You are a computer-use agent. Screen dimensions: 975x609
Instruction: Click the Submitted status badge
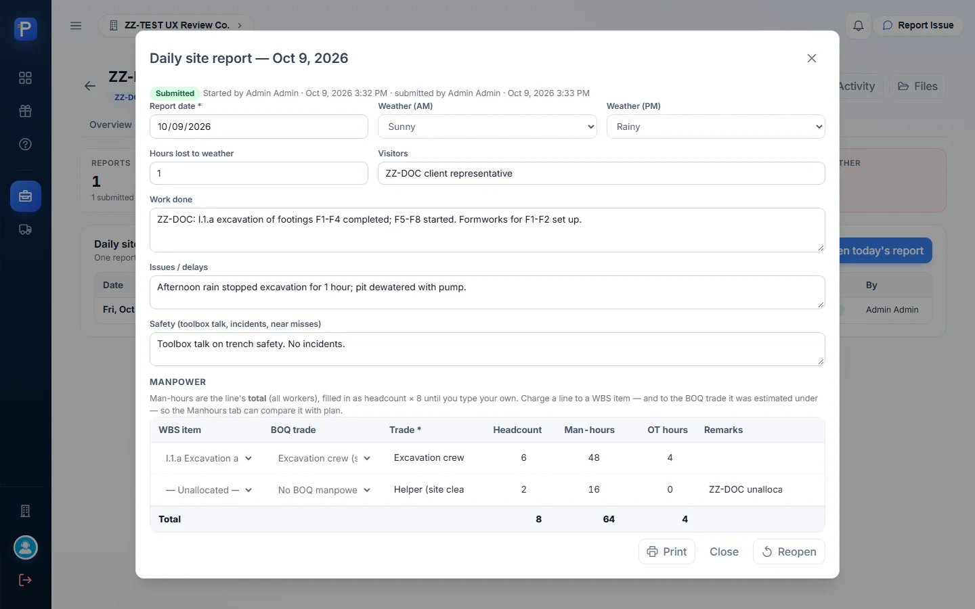pos(175,93)
